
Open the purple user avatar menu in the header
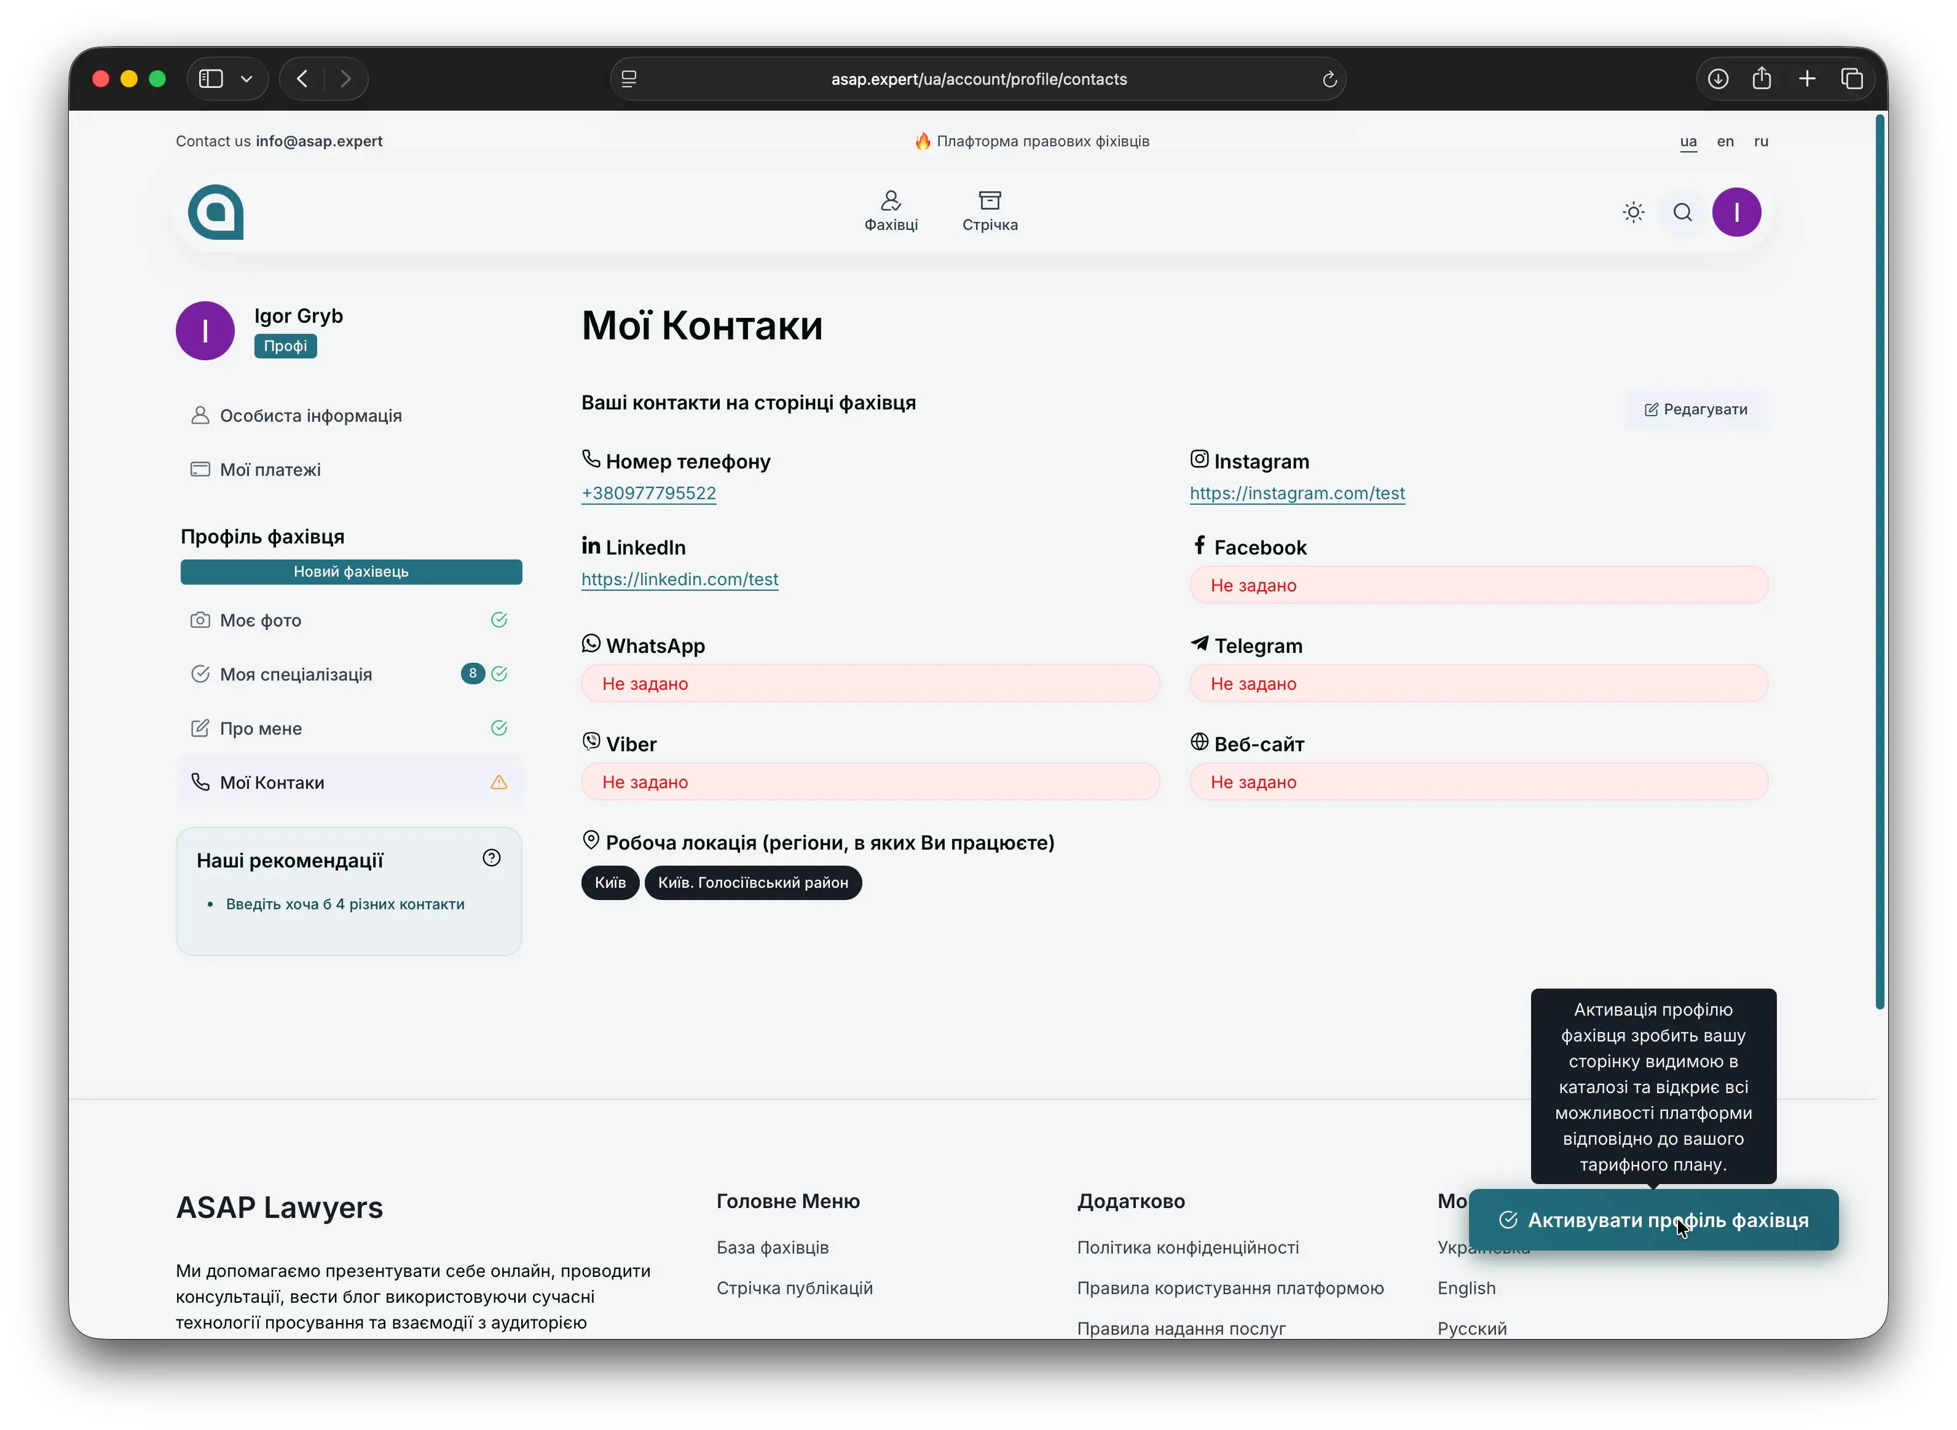click(1736, 212)
